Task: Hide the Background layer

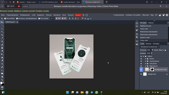Action: pyautogui.click(x=141, y=74)
